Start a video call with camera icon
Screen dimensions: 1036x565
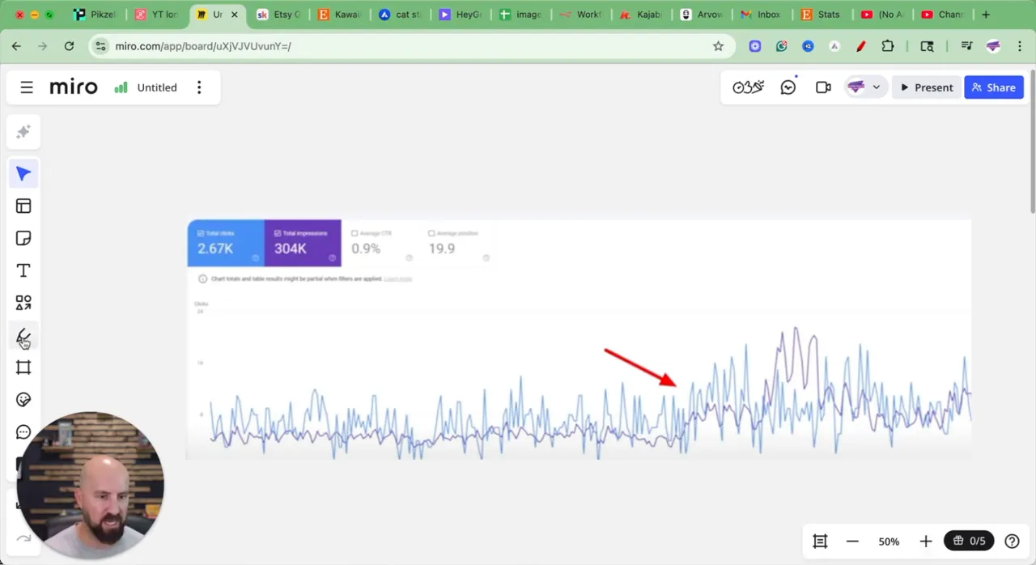click(x=823, y=87)
